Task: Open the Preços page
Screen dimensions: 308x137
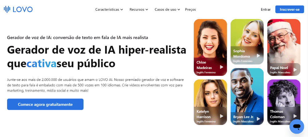Action: pyautogui.click(x=190, y=10)
